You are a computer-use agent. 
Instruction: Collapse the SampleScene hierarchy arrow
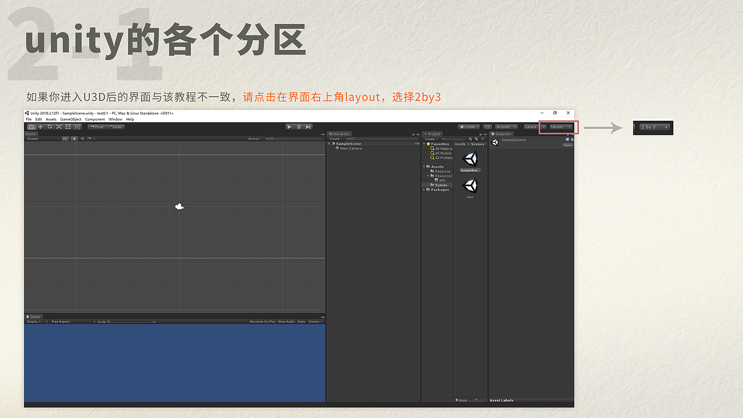329,143
